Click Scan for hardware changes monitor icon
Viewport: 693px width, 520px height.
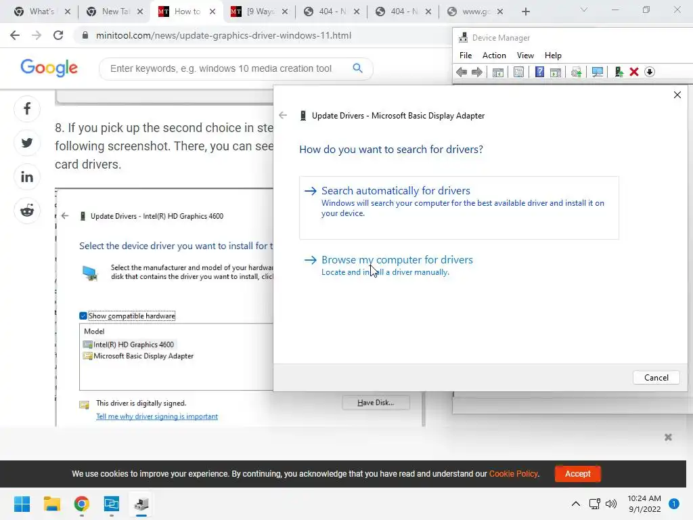pyautogui.click(x=597, y=72)
